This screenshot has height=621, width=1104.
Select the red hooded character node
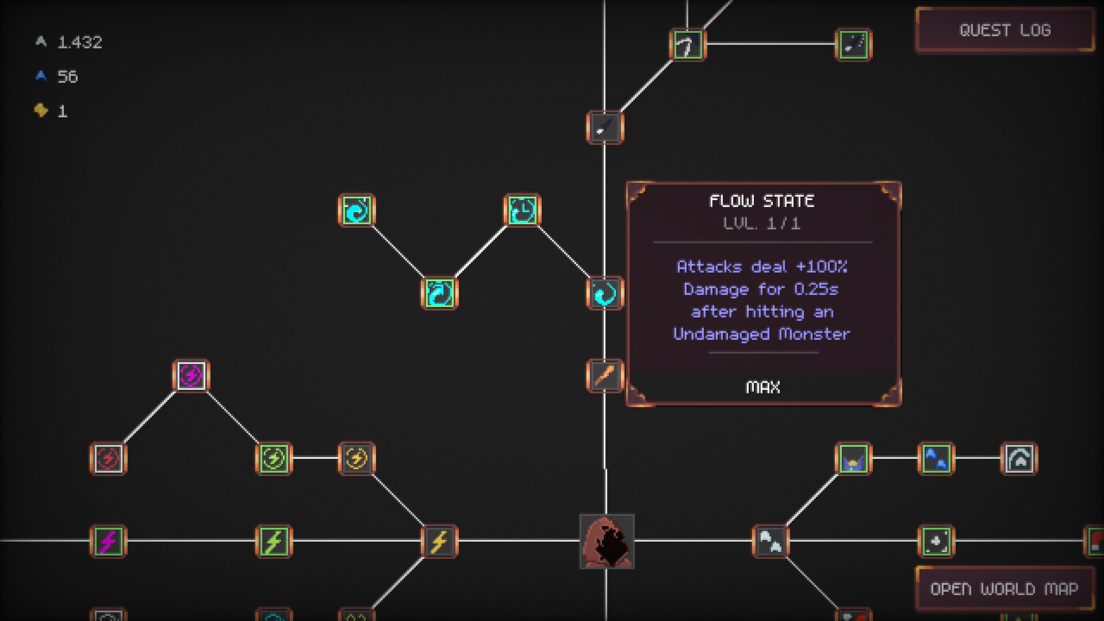(607, 541)
